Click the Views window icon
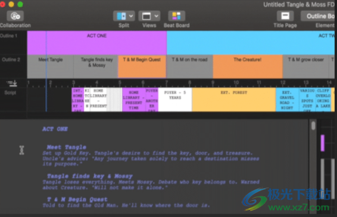Screen dimensions: 337x217 (146, 16)
